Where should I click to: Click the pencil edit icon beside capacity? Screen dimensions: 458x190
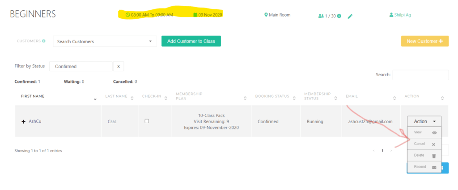[x=350, y=16]
